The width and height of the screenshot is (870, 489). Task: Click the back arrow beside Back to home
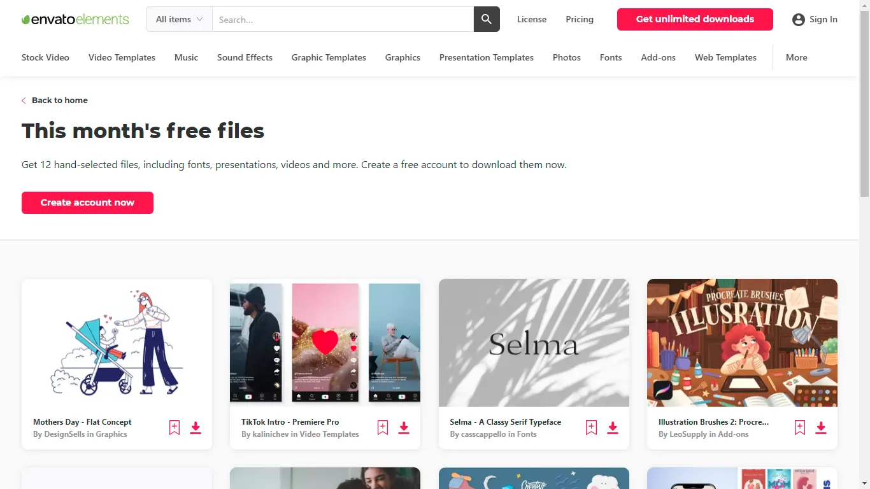click(24, 101)
